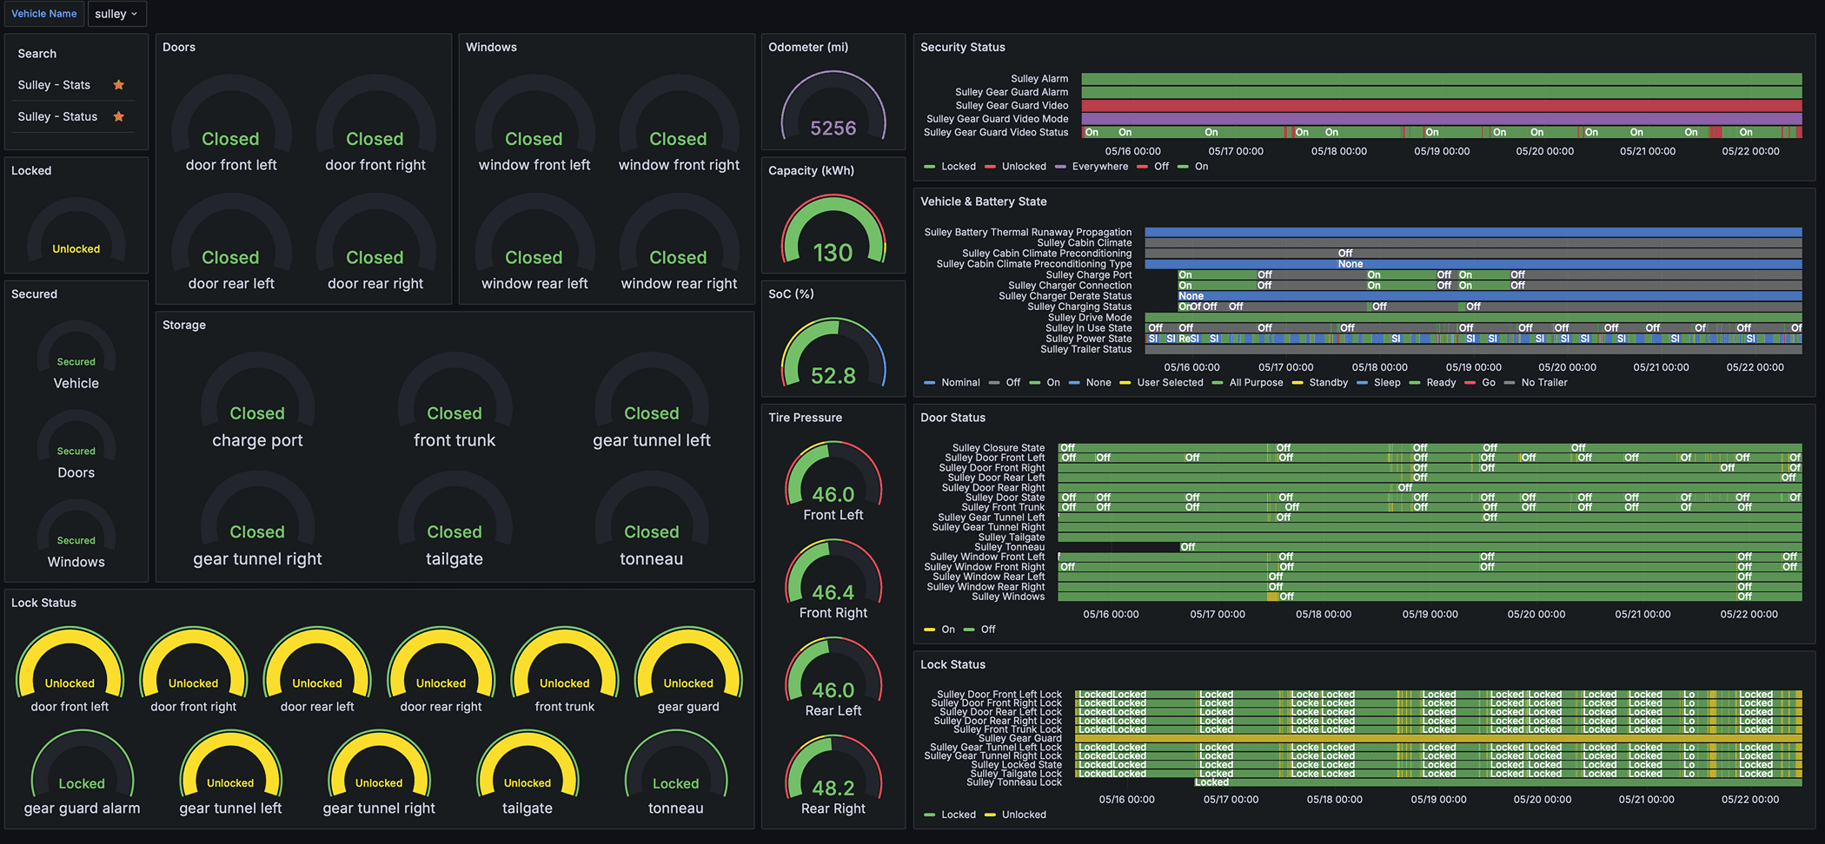This screenshot has height=844, width=1825.
Task: Click the Locked gauge showing Unlocked
Action: click(x=76, y=229)
